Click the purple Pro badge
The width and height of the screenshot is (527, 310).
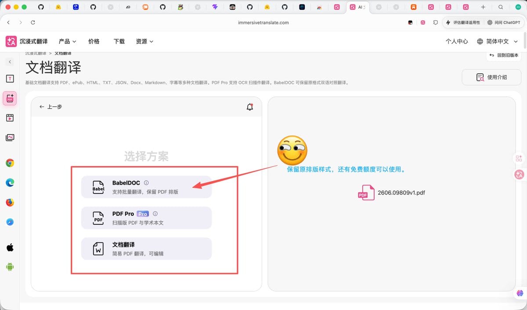tap(143, 214)
